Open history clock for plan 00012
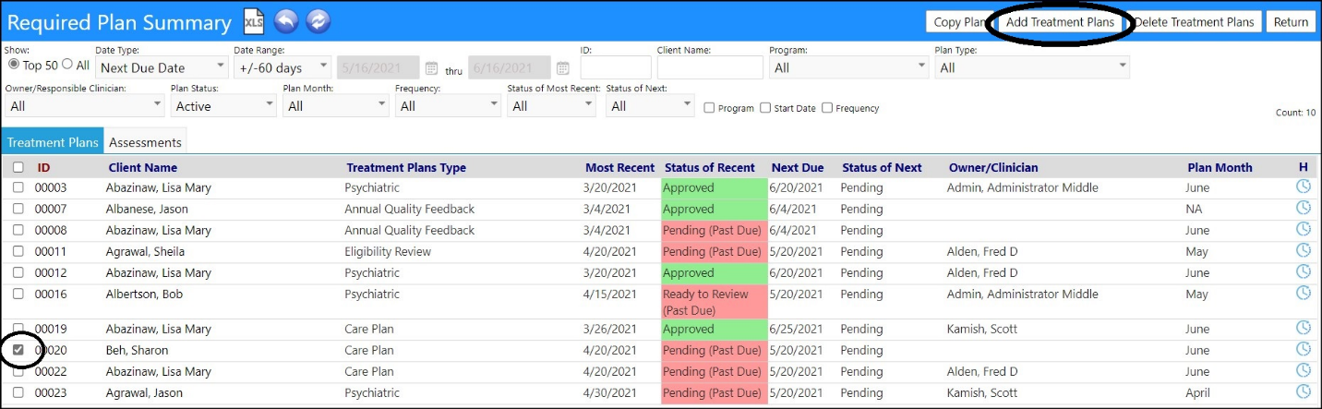1322x409 pixels. coord(1303,271)
